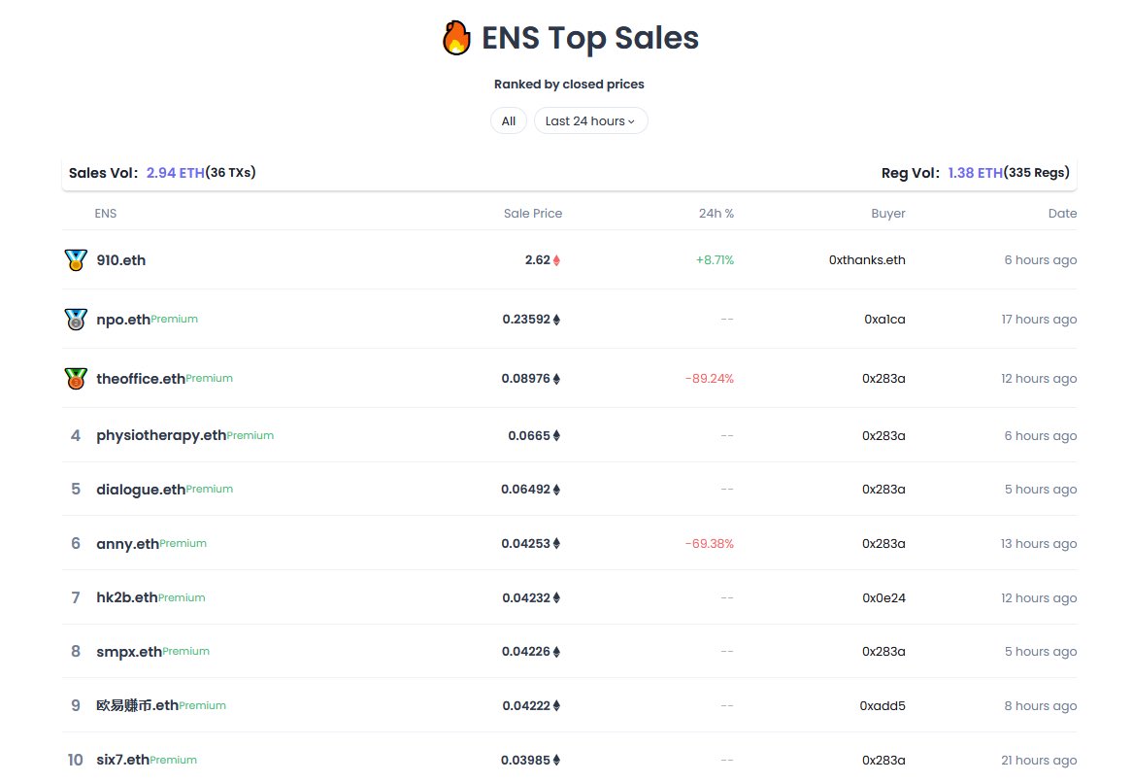Viewport: 1133px width, 782px height.
Task: Click the 17 hours ago date cell
Action: (1039, 320)
